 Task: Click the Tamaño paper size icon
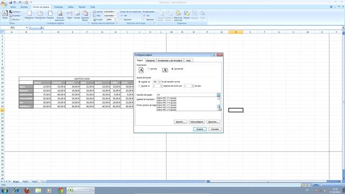[50, 16]
